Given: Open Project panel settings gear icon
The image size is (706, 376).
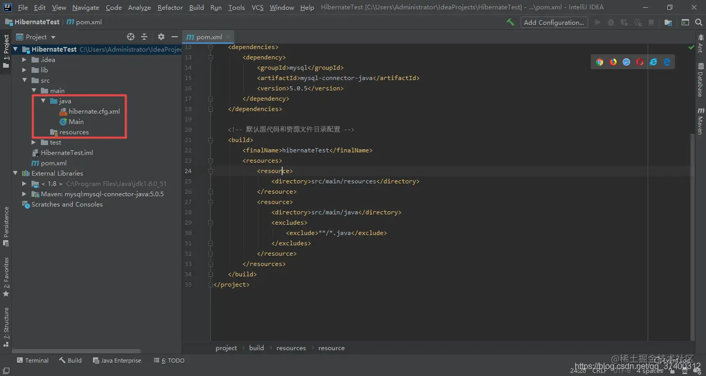Looking at the screenshot, I should [x=161, y=37].
